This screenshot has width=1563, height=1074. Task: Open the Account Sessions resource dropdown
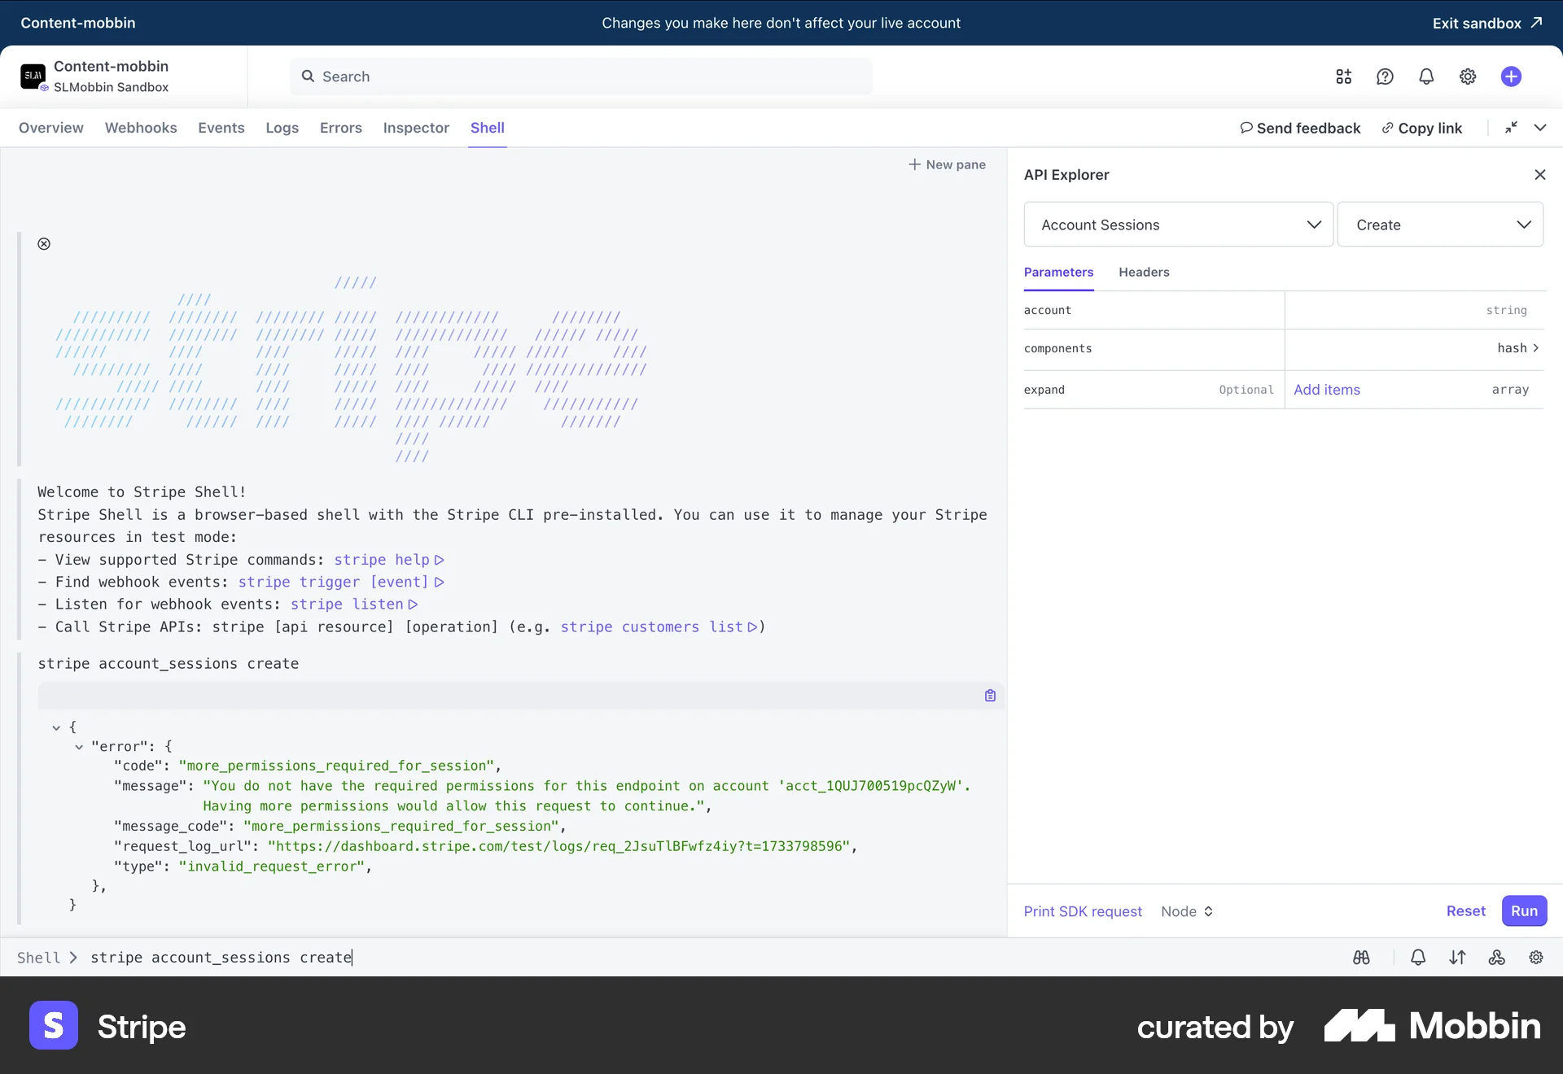point(1178,225)
